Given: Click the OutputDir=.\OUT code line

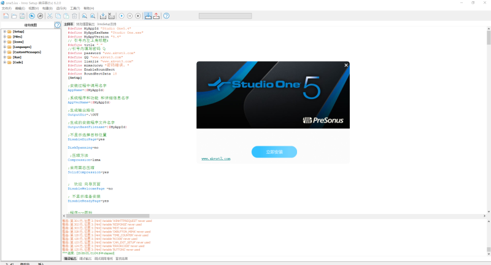Looking at the screenshot, I should coord(83,115).
